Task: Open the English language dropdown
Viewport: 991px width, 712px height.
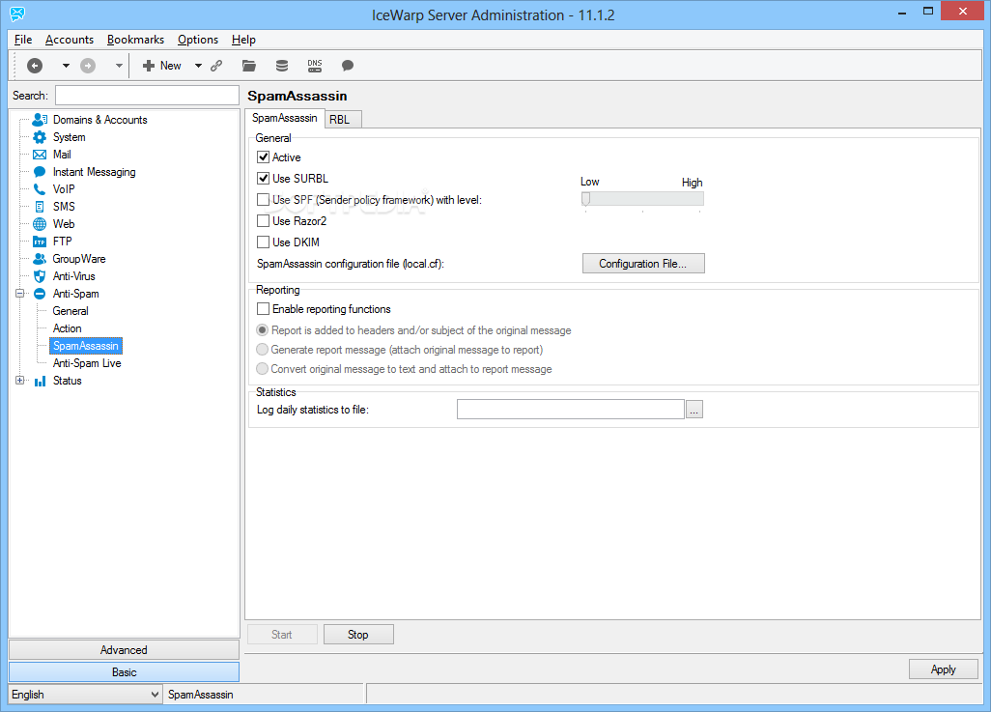Action: [85, 695]
